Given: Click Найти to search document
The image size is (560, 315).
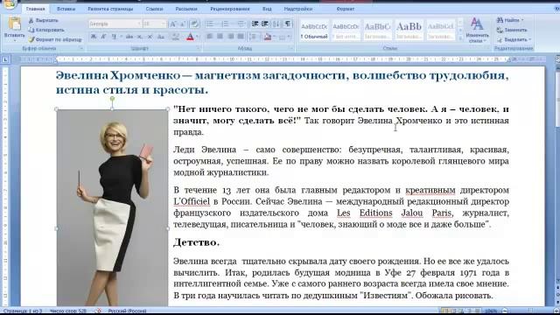Looking at the screenshot, I should [x=510, y=20].
